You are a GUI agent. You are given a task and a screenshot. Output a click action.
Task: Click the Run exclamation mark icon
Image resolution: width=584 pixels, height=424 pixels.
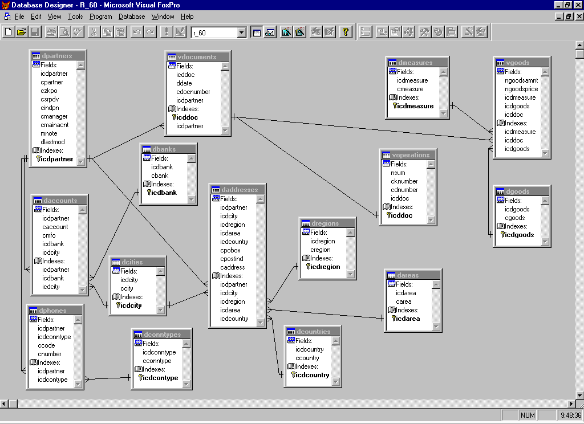click(x=167, y=32)
